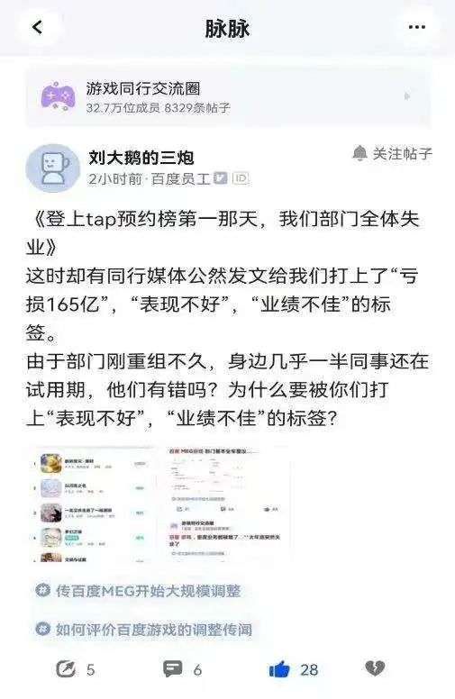455x699 pixels.
Task: Tap the hashtag icon before 传百度MEG
Action: [x=43, y=590]
